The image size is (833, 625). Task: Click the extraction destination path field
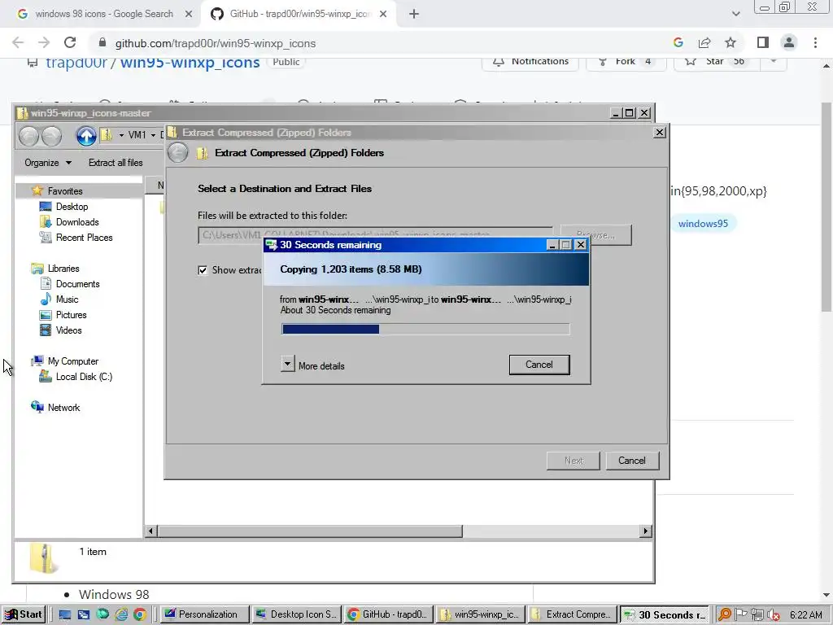(375, 235)
